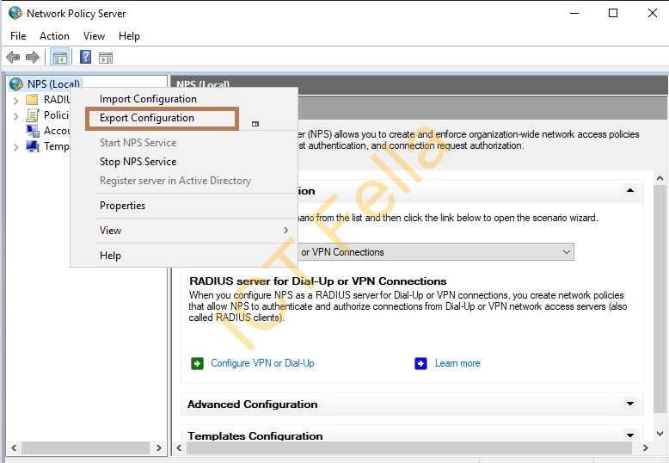Screen dimensions: 669x463
Task: Click the Accounting computer icon in tree
Action: (33, 131)
